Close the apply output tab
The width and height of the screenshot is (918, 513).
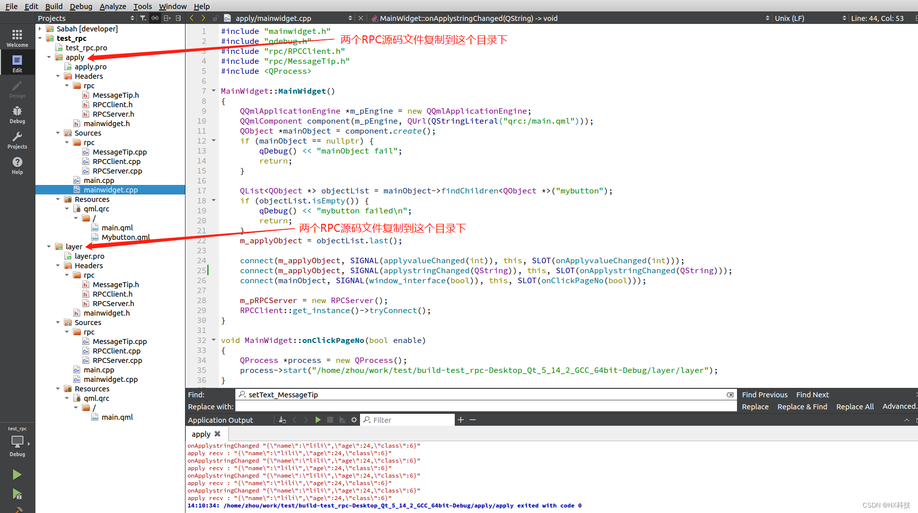(x=217, y=434)
